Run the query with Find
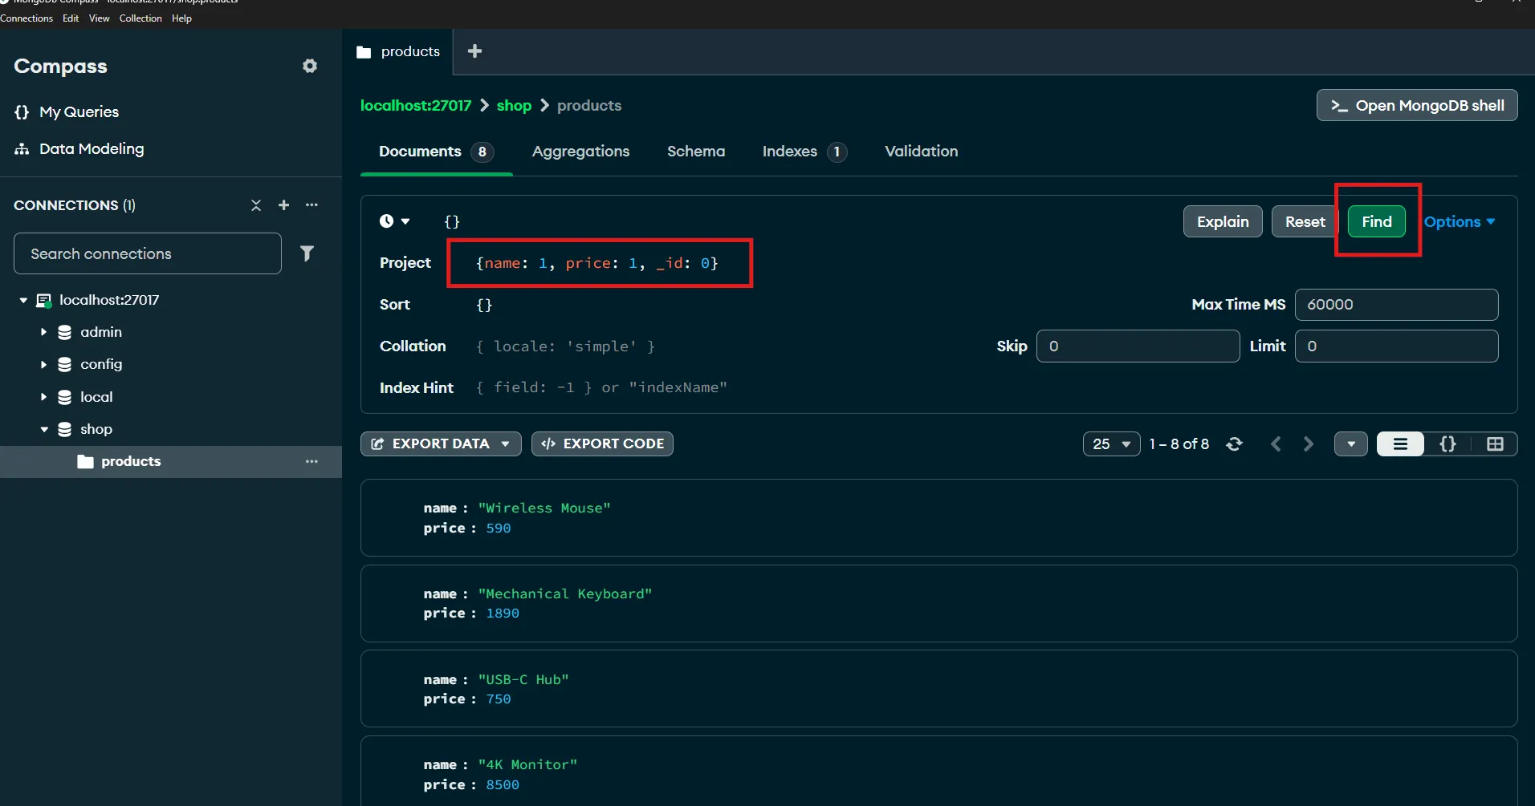The height and width of the screenshot is (806, 1535). pyautogui.click(x=1377, y=222)
